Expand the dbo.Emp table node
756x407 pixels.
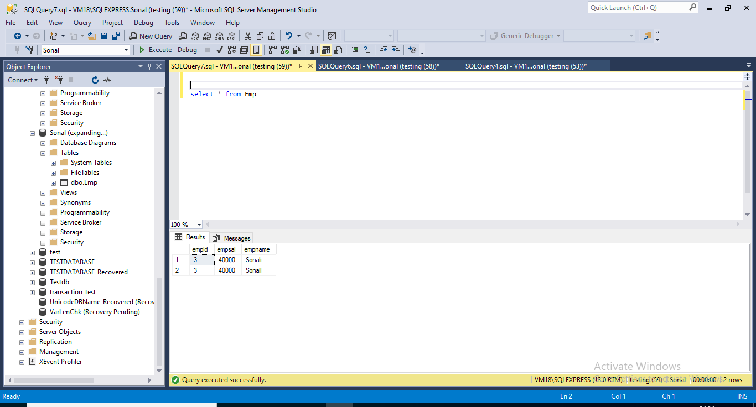click(53, 182)
